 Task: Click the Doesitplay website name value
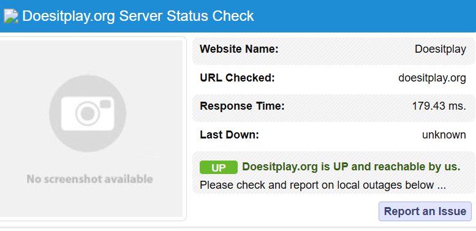pyautogui.click(x=440, y=49)
